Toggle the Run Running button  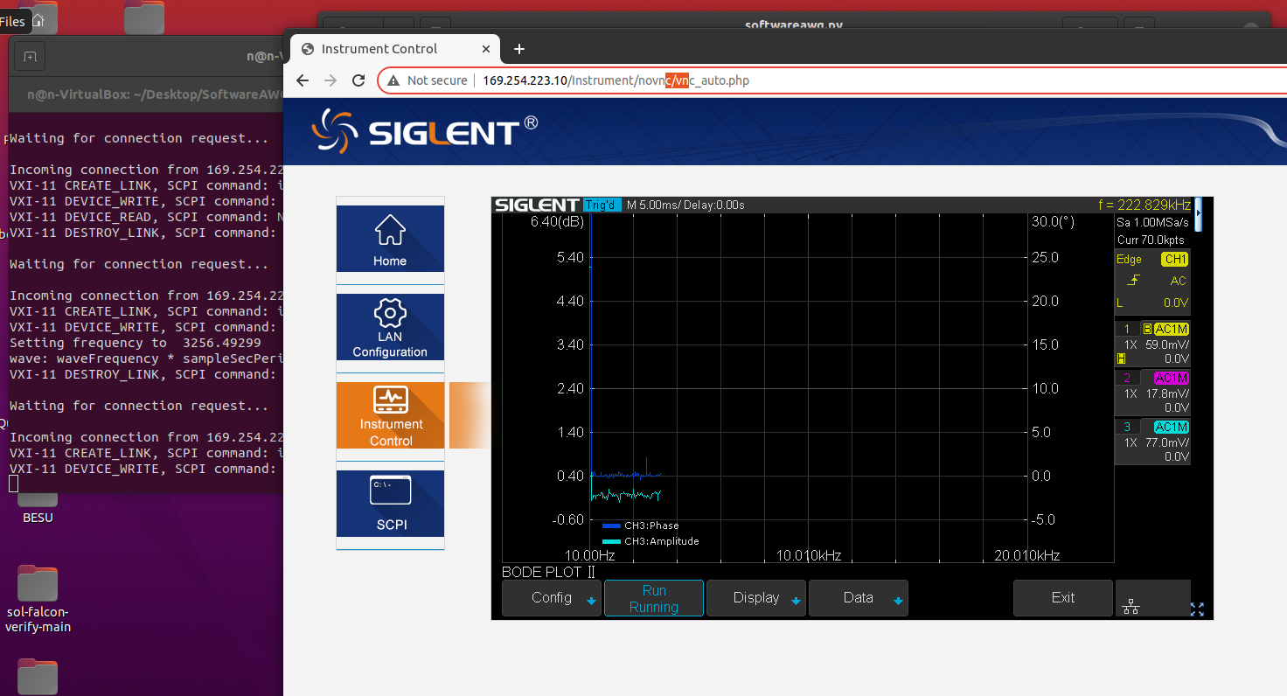[654, 598]
